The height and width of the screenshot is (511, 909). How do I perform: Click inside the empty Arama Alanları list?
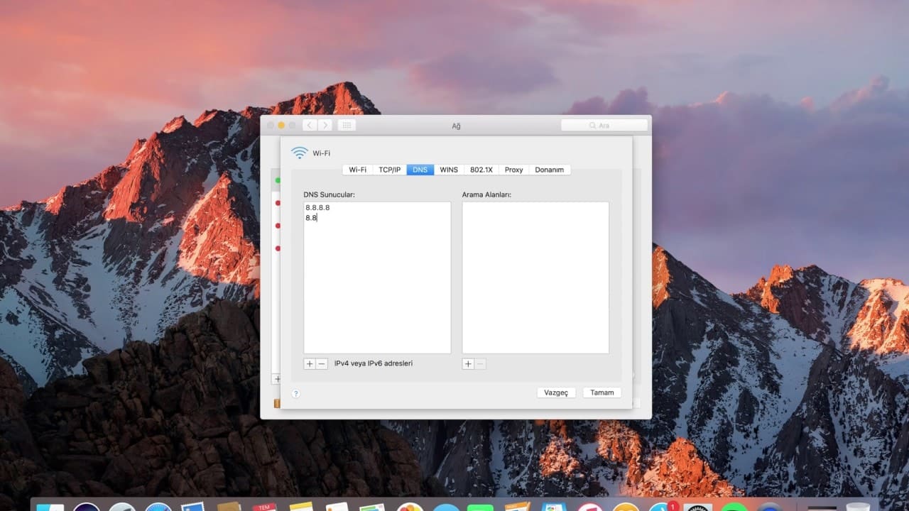(535, 277)
